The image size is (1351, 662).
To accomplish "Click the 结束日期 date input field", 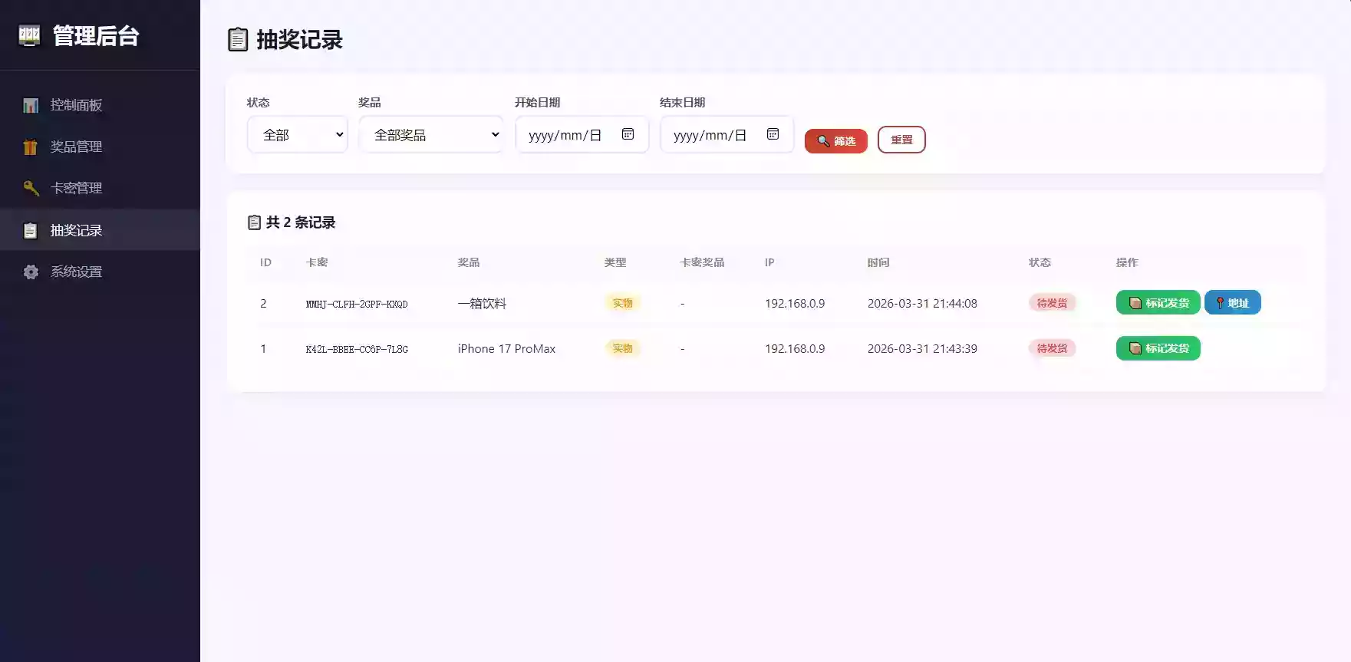I will (x=727, y=135).
